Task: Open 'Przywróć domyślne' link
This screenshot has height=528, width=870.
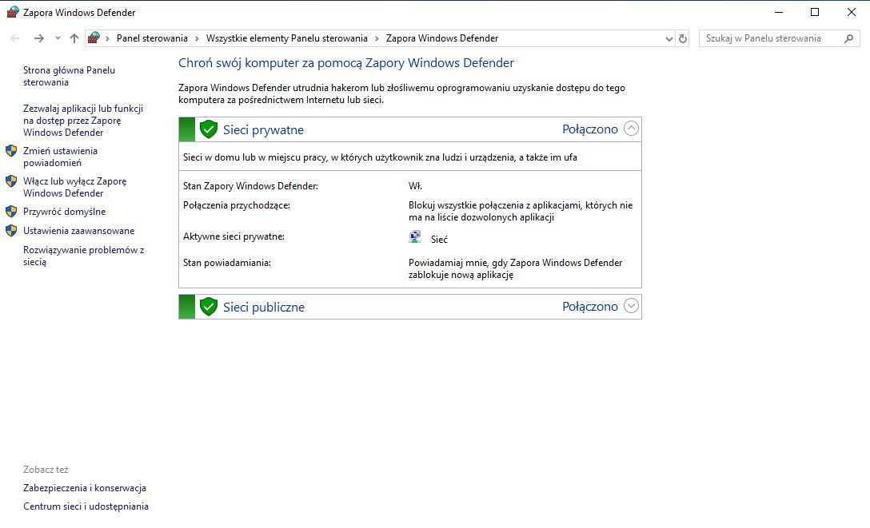Action: [64, 212]
